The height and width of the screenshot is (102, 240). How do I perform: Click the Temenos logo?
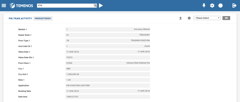tap(21, 6)
